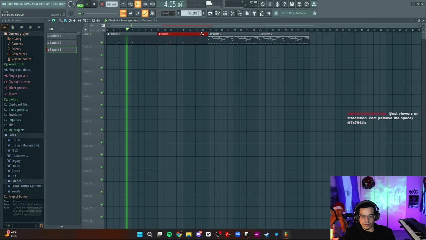Image resolution: width=426 pixels, height=240 pixels.
Task: Open the FILE menu
Action: pos(4,4)
